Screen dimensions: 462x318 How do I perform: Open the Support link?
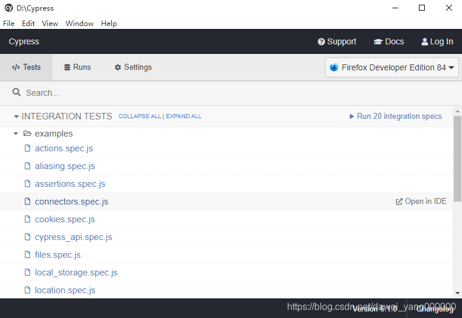(337, 41)
